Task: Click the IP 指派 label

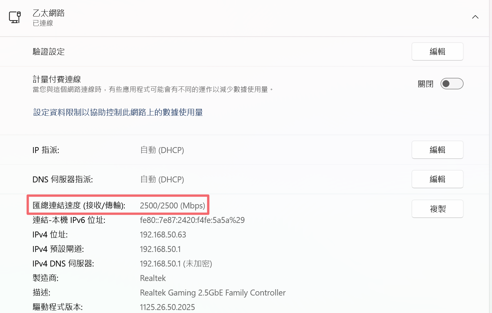Action: coord(46,150)
